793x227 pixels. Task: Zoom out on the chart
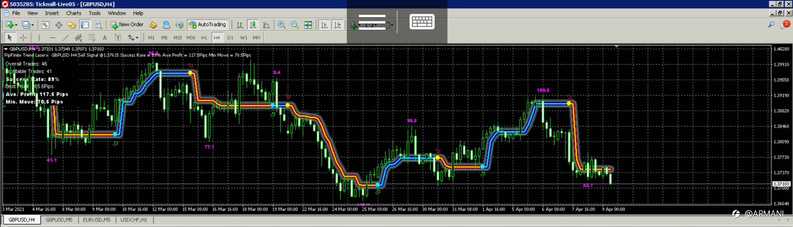tap(295, 25)
